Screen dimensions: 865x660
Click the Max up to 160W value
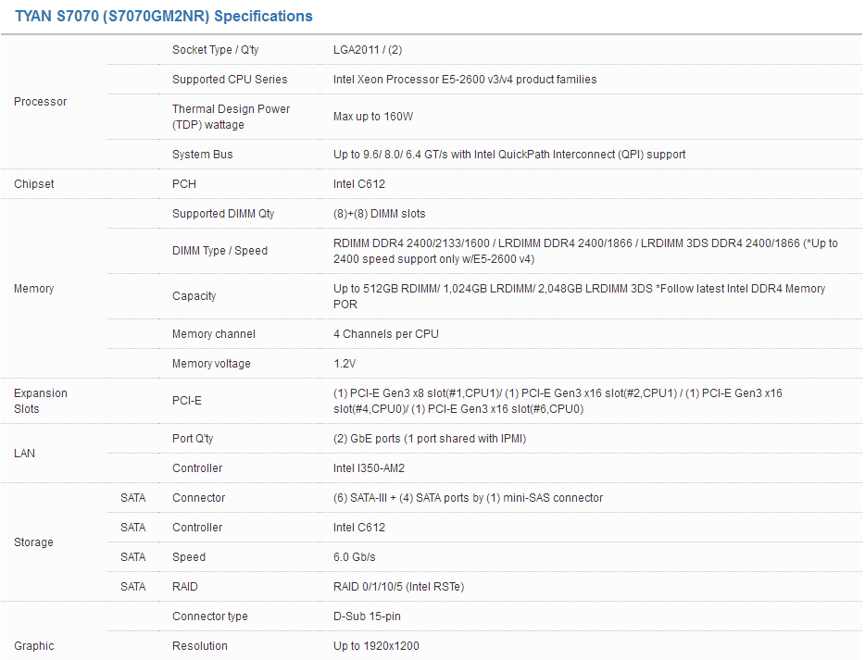pyautogui.click(x=372, y=117)
